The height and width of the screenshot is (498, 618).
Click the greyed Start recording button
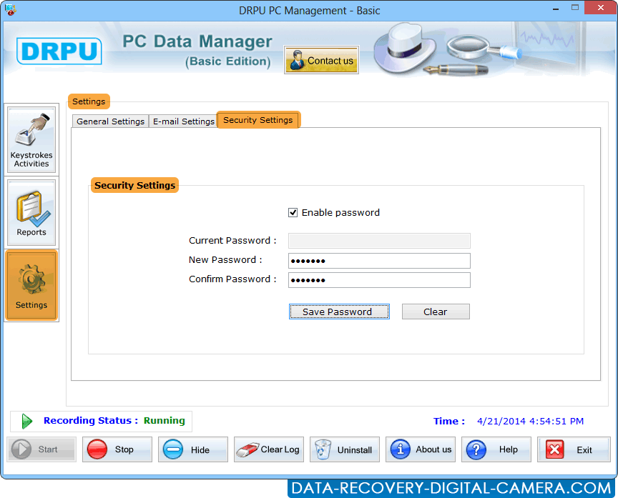pyautogui.click(x=41, y=449)
